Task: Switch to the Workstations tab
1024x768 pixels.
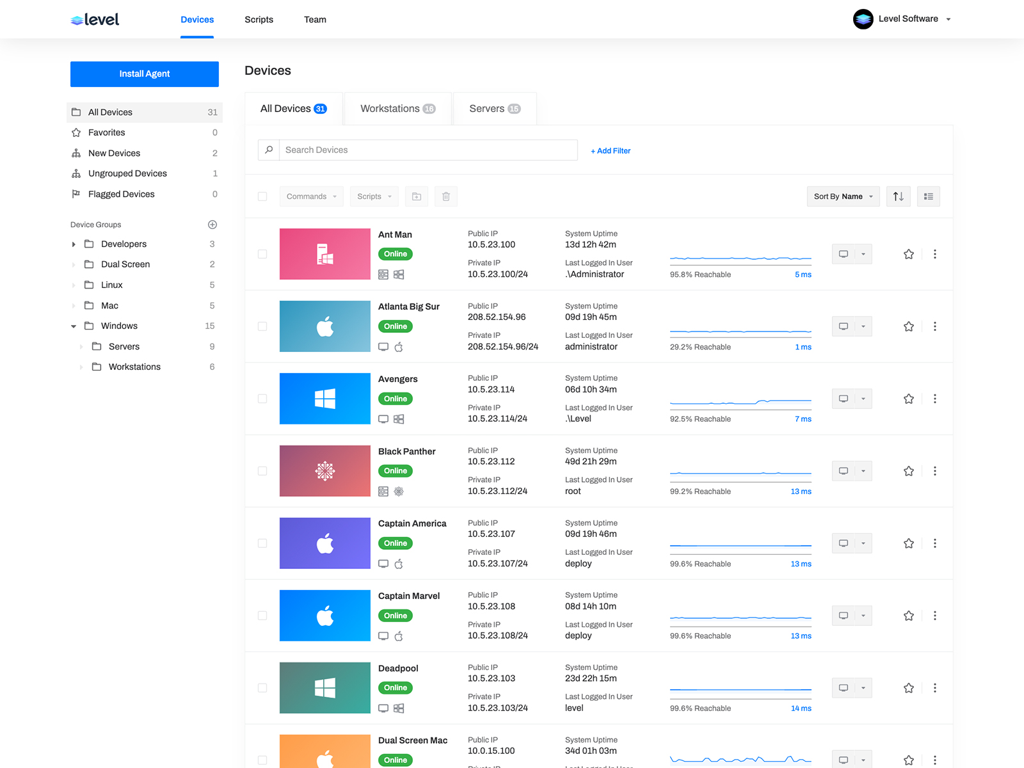Action: (x=397, y=109)
